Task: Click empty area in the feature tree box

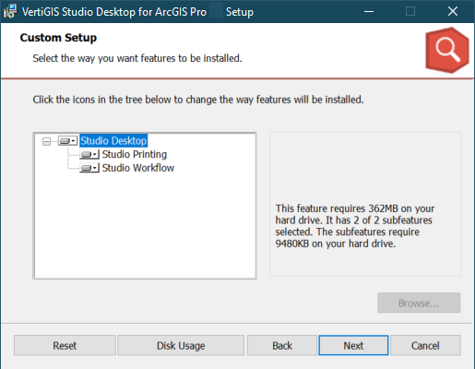Action: click(x=145, y=228)
